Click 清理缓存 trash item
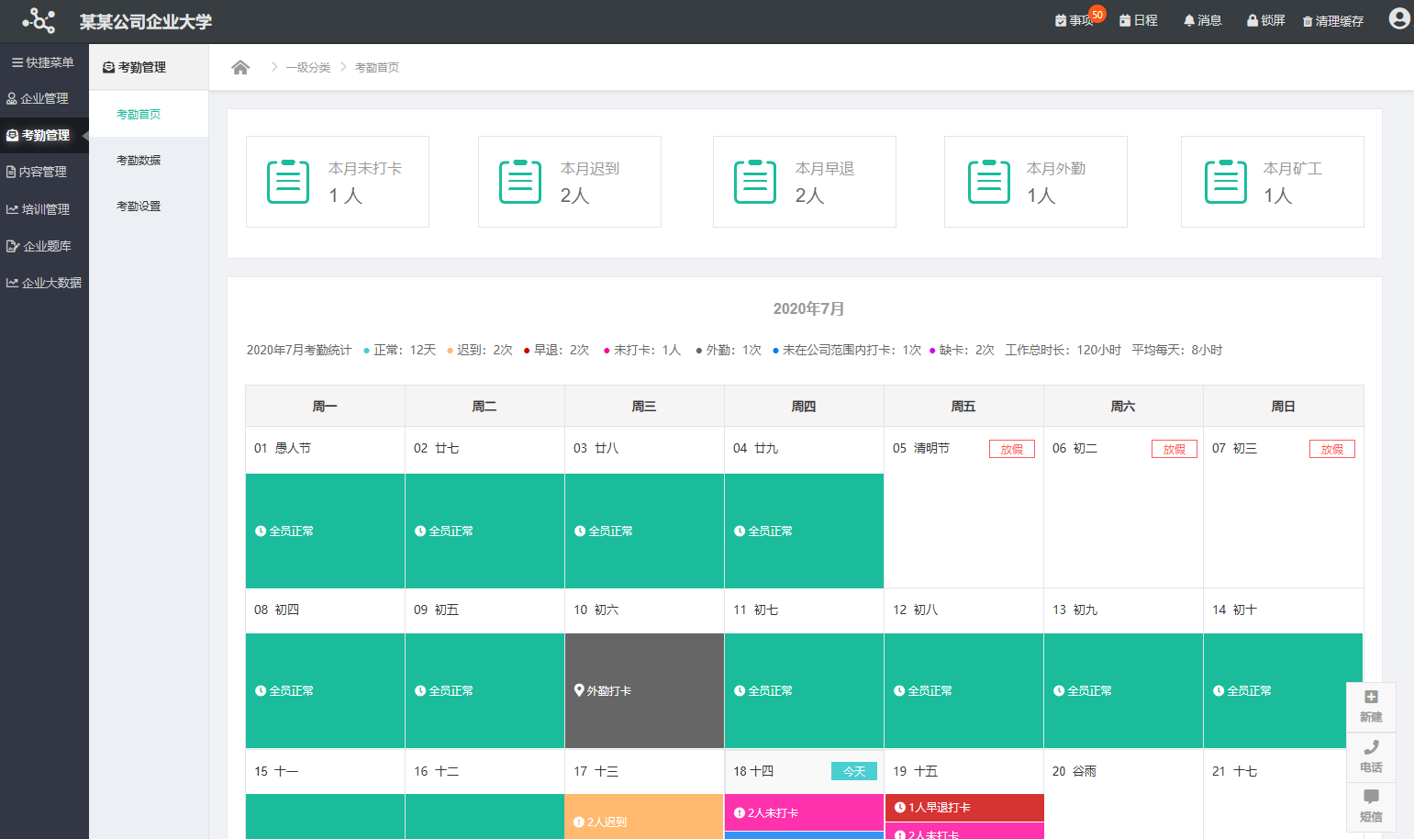Image resolution: width=1414 pixels, height=839 pixels. 1333,20
